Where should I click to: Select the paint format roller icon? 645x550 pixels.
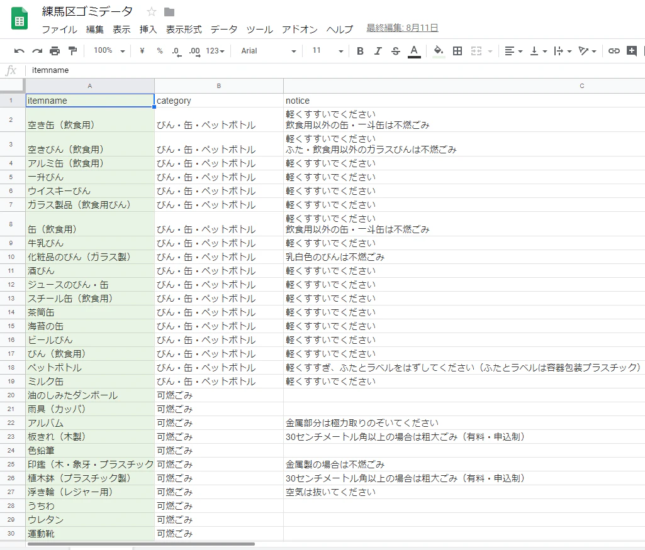point(72,51)
